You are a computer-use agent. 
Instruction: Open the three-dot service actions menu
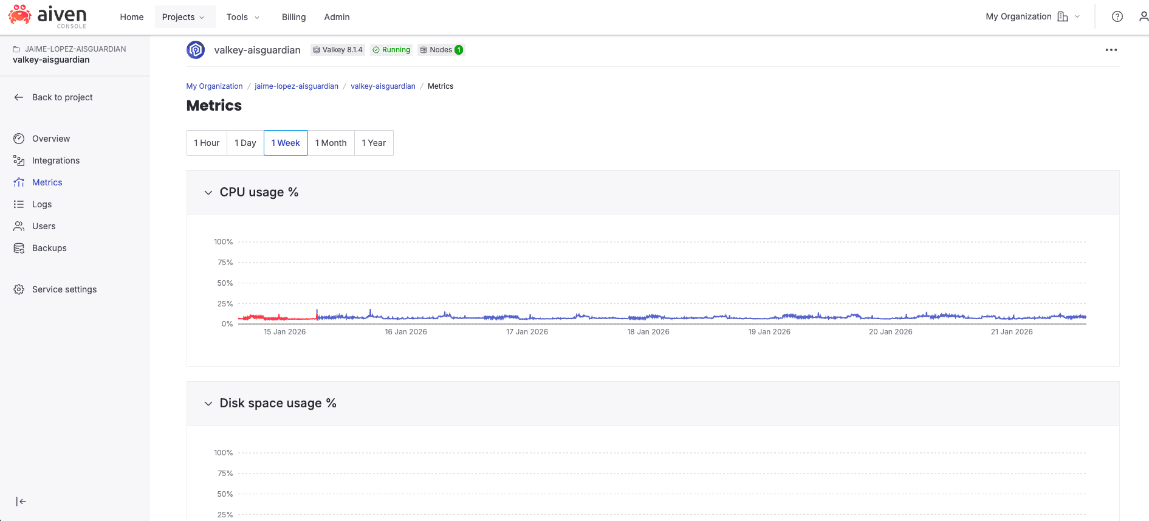1111,50
